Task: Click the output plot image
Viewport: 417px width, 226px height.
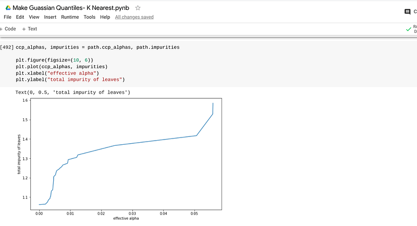Action: point(119,159)
